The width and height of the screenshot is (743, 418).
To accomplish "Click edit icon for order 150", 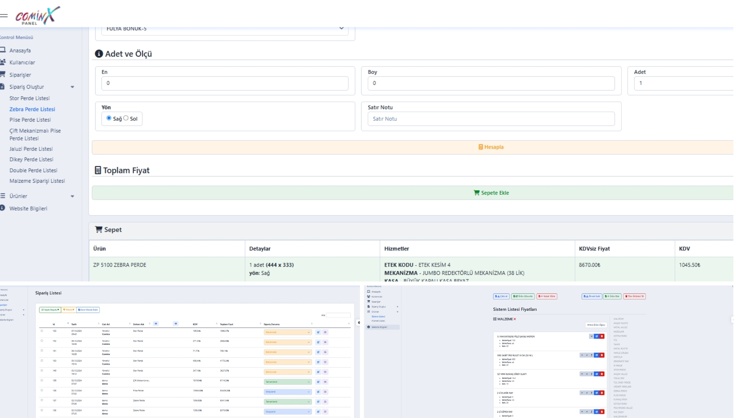I will [x=318, y=362].
